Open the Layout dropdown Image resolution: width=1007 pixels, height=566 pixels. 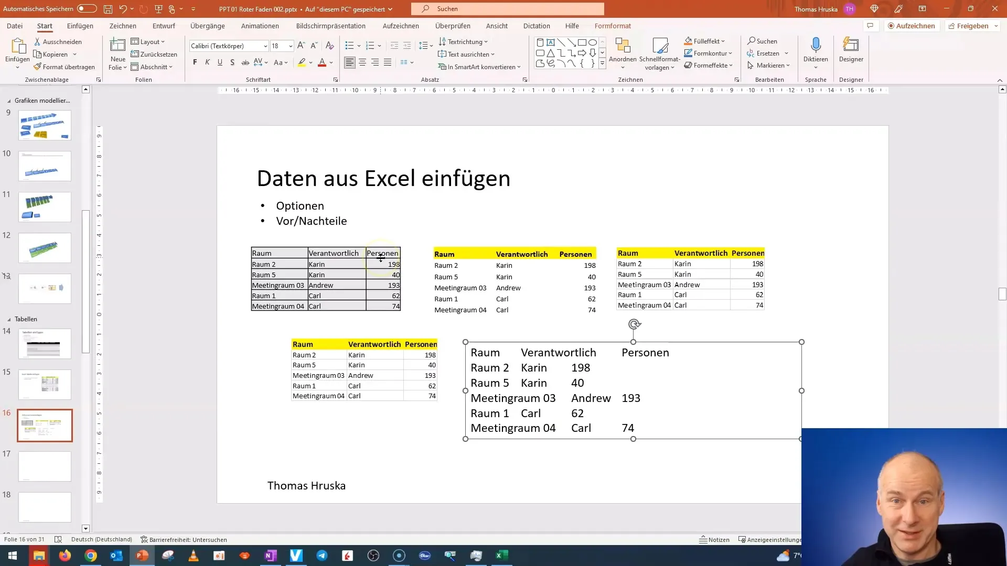(x=148, y=41)
